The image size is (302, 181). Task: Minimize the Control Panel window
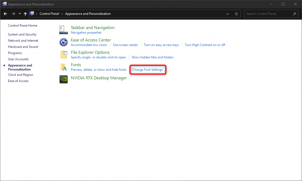pyautogui.click(x=271, y=4)
